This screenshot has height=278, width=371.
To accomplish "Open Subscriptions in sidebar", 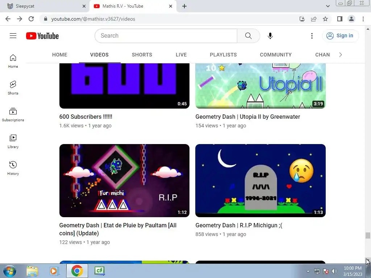I will (13, 115).
